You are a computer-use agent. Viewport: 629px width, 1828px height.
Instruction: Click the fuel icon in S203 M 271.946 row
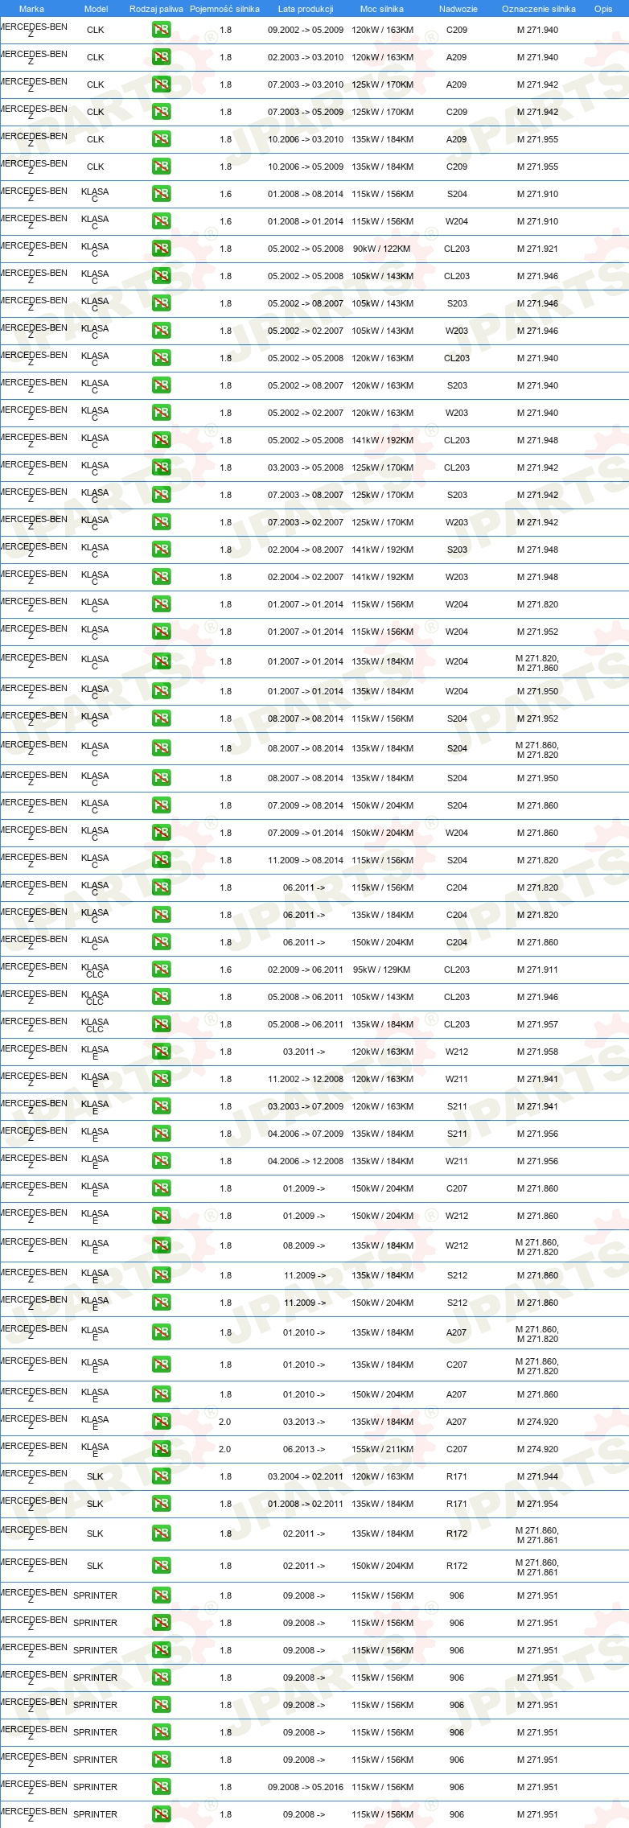click(161, 304)
